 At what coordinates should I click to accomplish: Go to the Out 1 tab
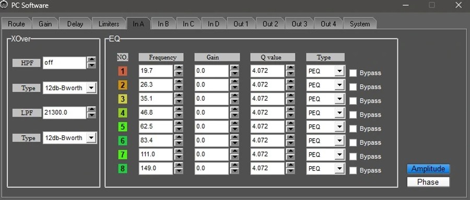coord(241,24)
